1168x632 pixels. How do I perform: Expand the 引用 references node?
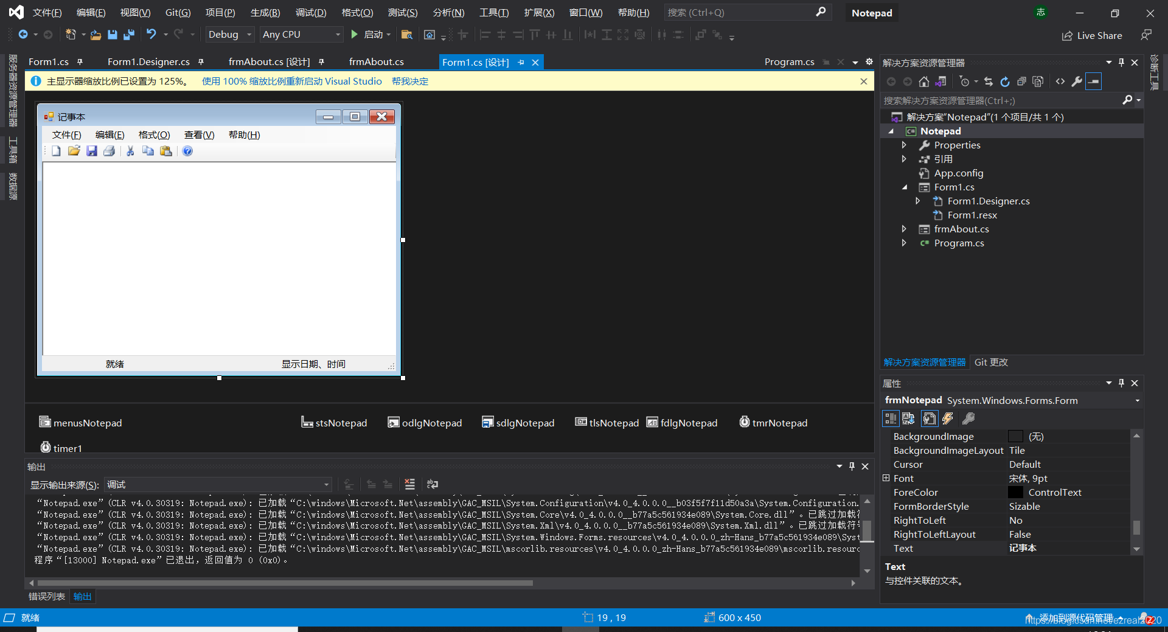[x=904, y=159]
